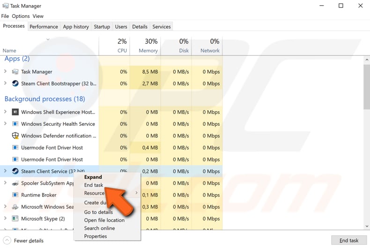This screenshot has height=250, width=370.
Task: Open the Options menu
Action: (x=21, y=16)
